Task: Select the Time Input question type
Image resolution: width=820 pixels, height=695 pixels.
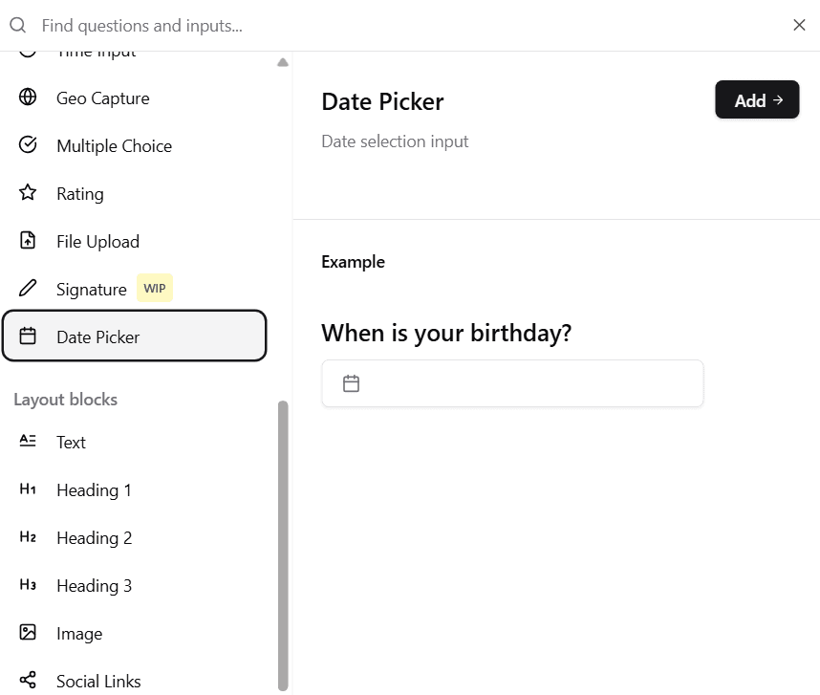Action: point(96,50)
